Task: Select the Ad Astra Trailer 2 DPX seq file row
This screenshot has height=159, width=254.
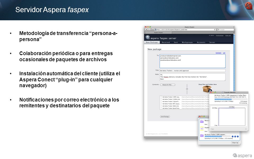Action: tap(184, 97)
